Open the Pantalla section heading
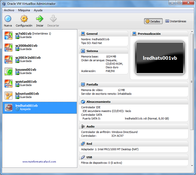Image resolution: width=196 pixels, height=175 pixels. tap(92, 84)
